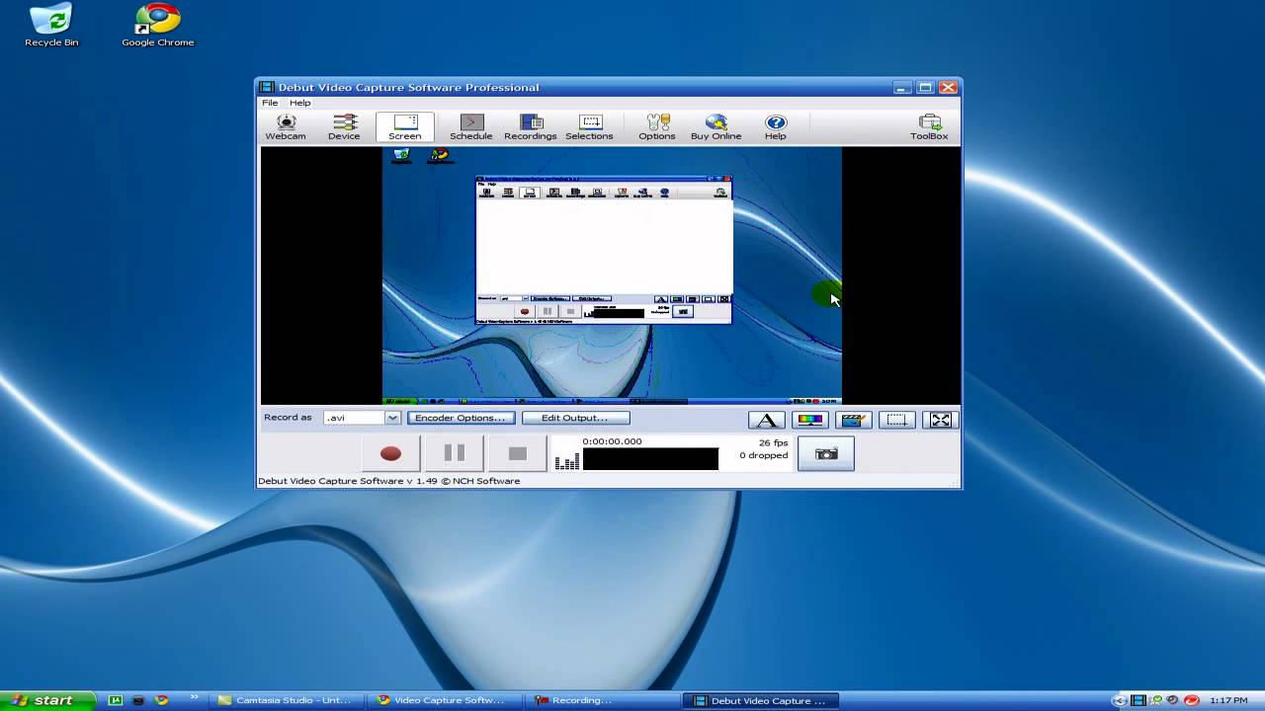This screenshot has height=711, width=1265.
Task: Open the Options dialog
Action: pos(657,127)
